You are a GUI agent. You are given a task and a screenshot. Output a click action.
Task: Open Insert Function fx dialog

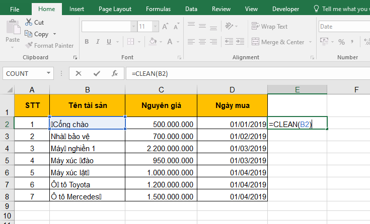pyautogui.click(x=115, y=73)
